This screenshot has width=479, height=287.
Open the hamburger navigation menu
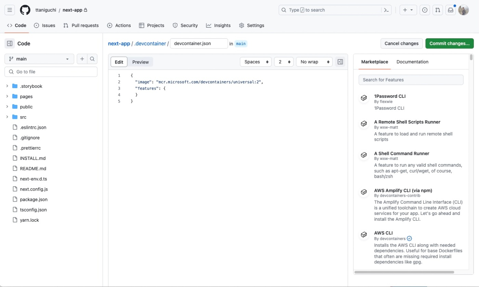click(10, 10)
